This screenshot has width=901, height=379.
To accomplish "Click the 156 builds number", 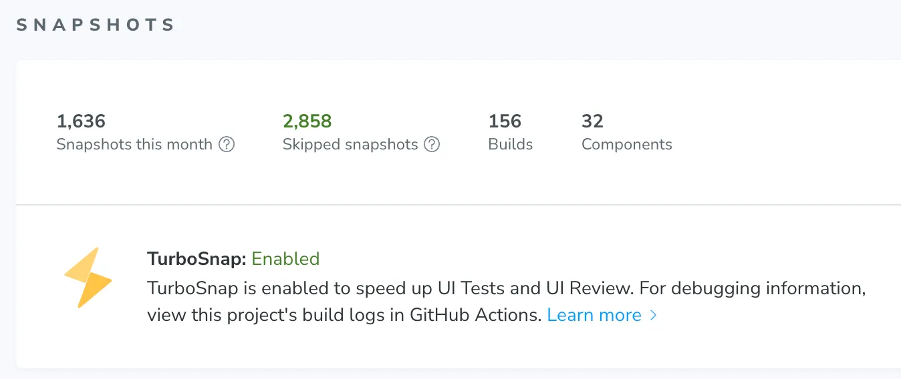I will [505, 121].
